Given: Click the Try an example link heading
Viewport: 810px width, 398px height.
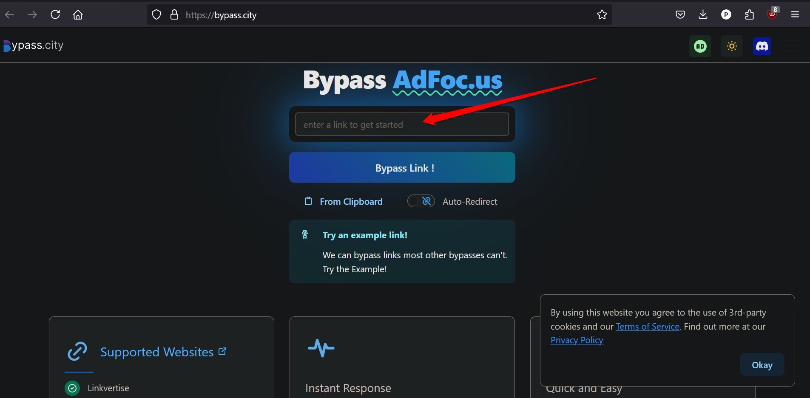Looking at the screenshot, I should pyautogui.click(x=365, y=235).
